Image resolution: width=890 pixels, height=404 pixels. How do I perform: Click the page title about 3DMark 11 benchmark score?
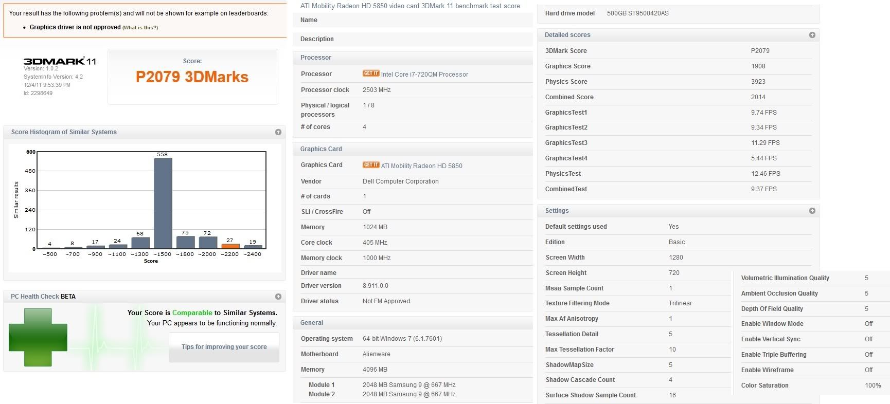click(410, 6)
